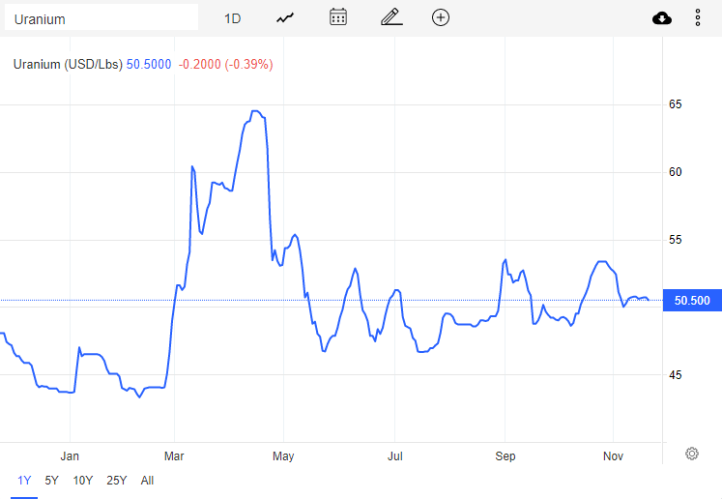Viewport: 722px width, 499px height.
Task: Open the three-dot more options menu
Action: pyautogui.click(x=698, y=17)
